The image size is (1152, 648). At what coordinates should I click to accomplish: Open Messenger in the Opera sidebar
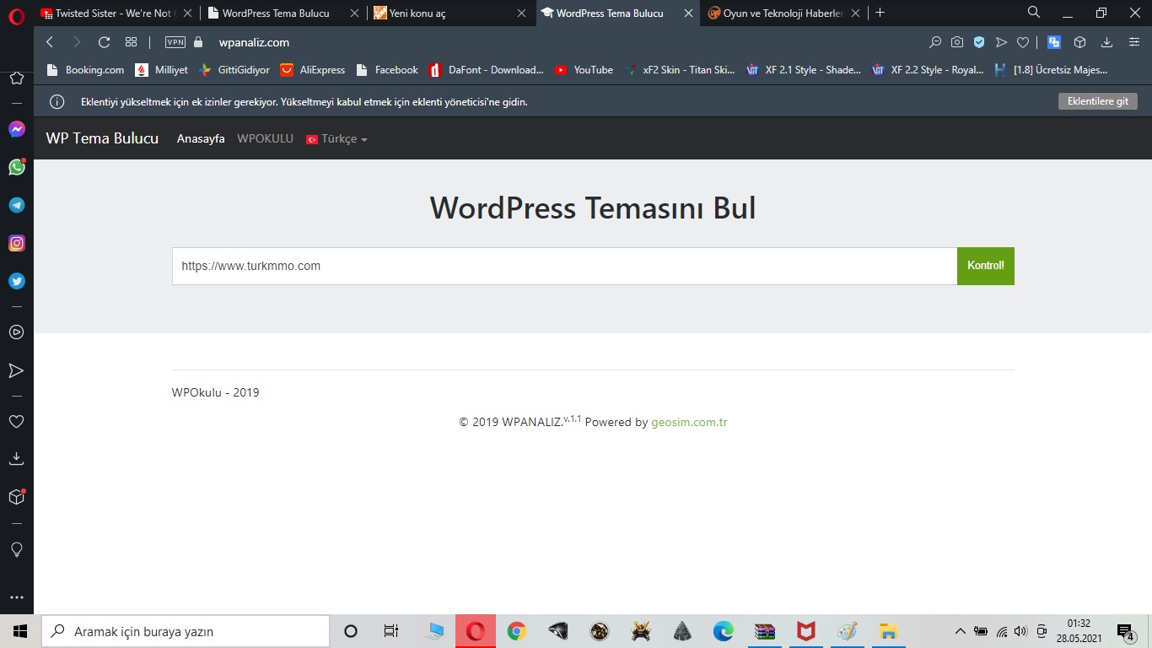(16, 129)
